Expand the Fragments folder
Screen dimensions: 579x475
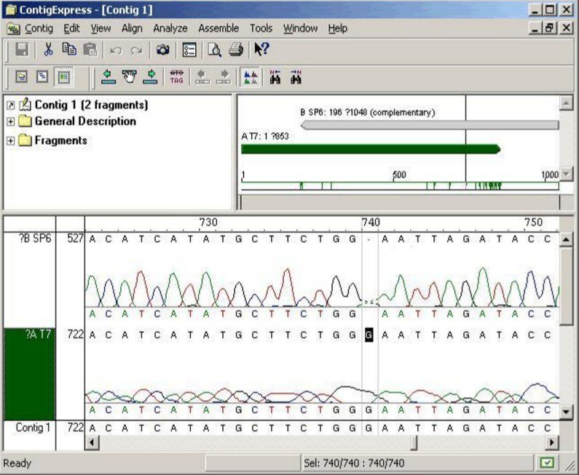coord(11,140)
